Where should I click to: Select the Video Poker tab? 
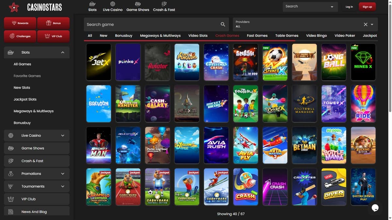tap(345, 36)
